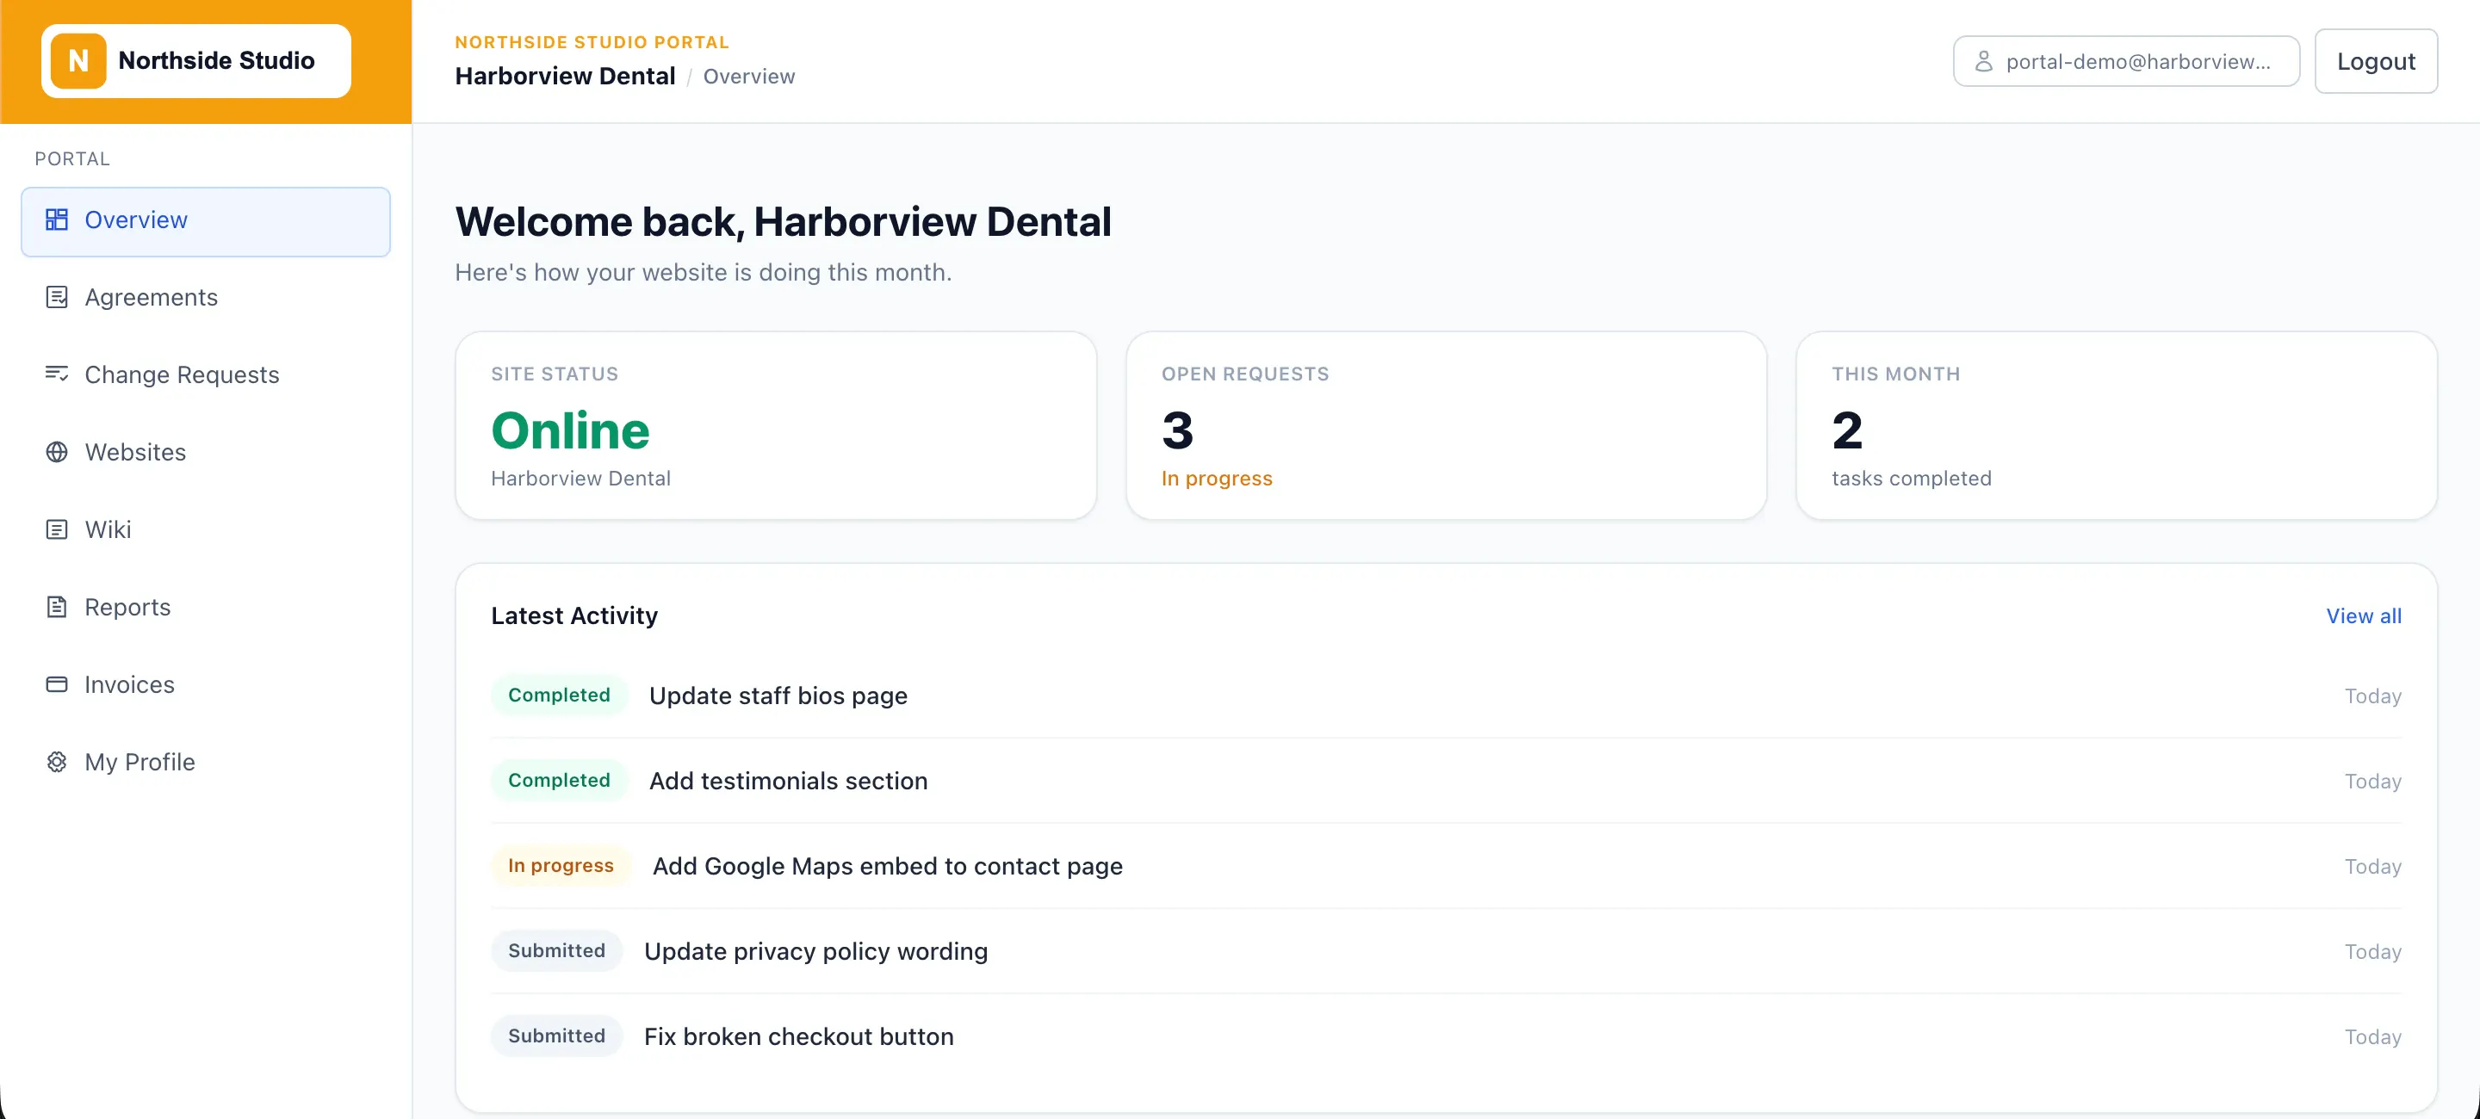Image resolution: width=2480 pixels, height=1119 pixels.
Task: Open the This Month tasks completed card
Action: tap(2116, 425)
